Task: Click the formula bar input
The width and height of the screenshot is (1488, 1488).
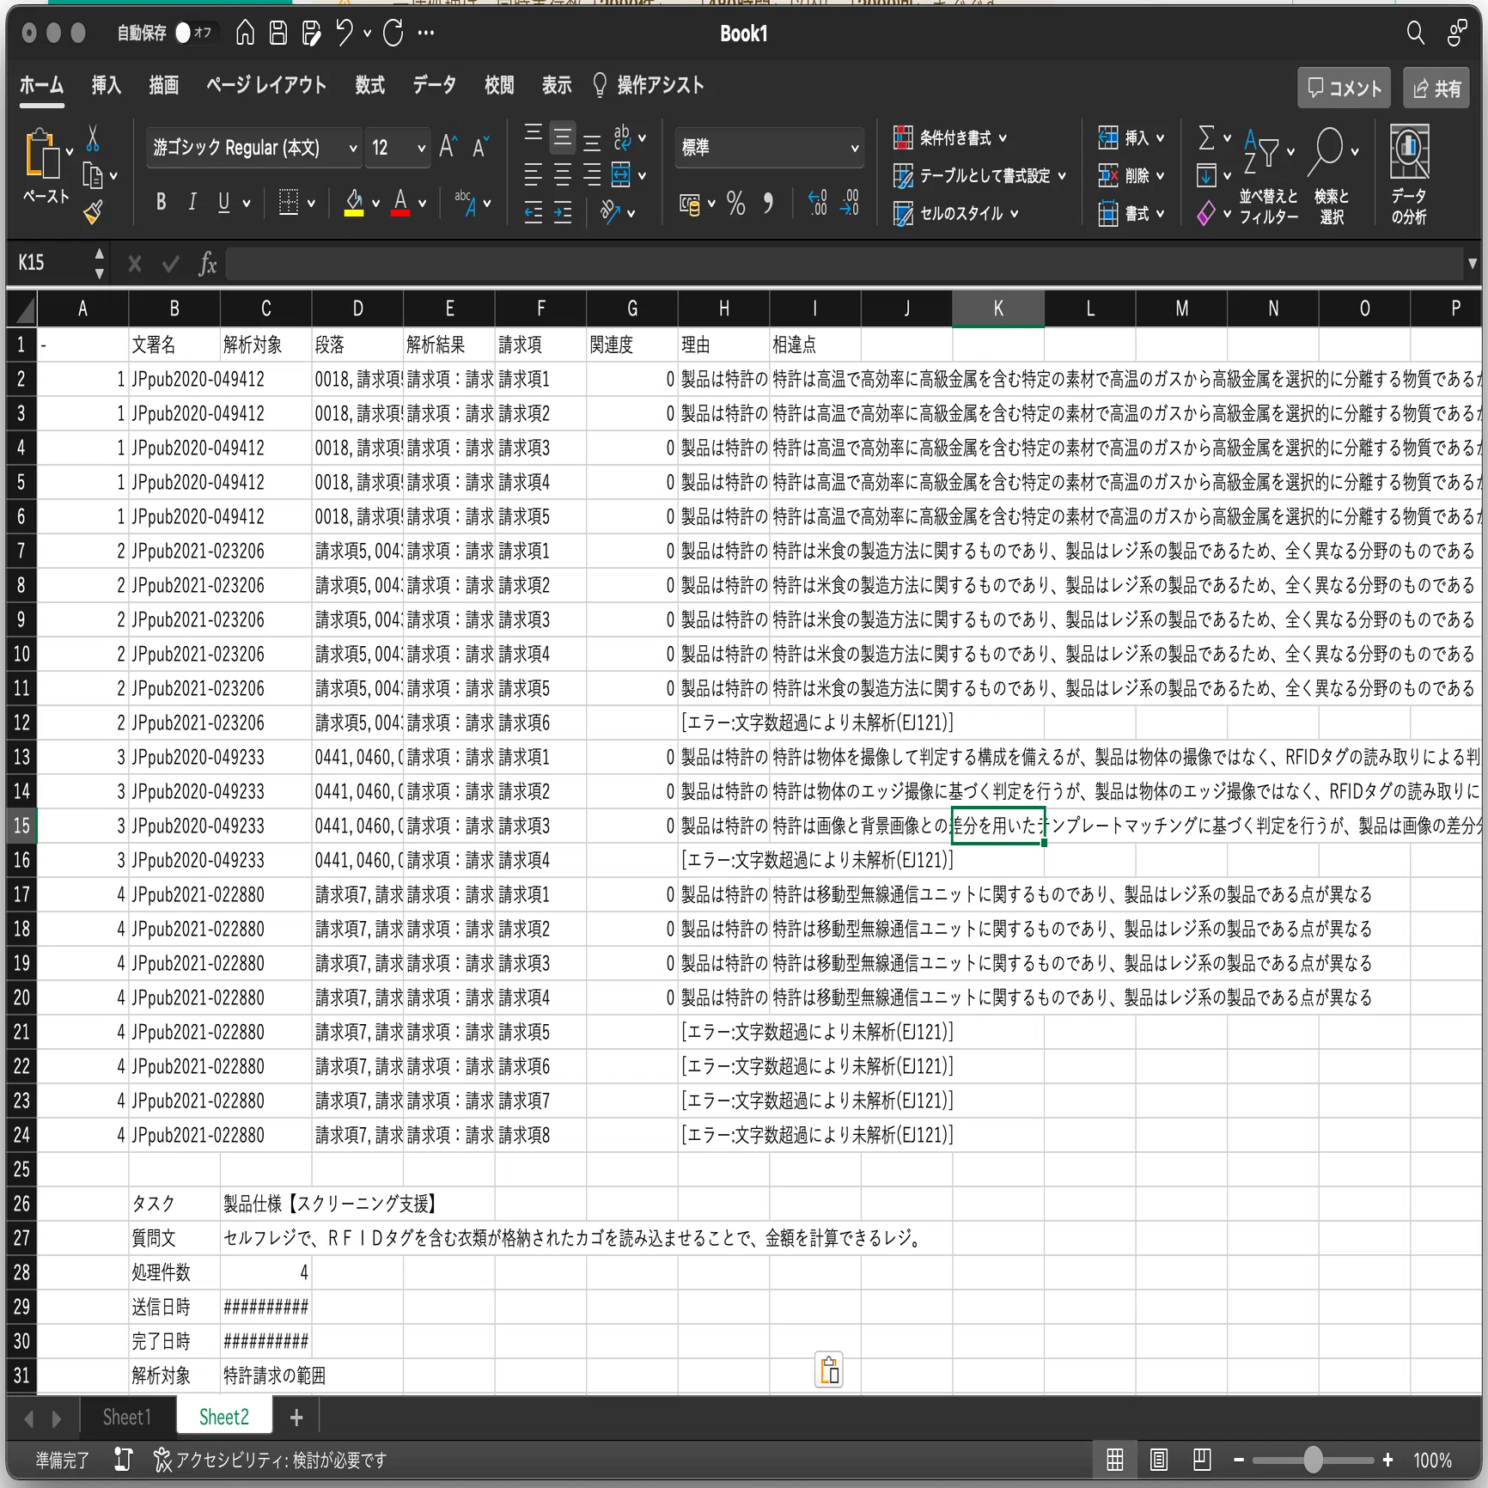Action: (845, 264)
